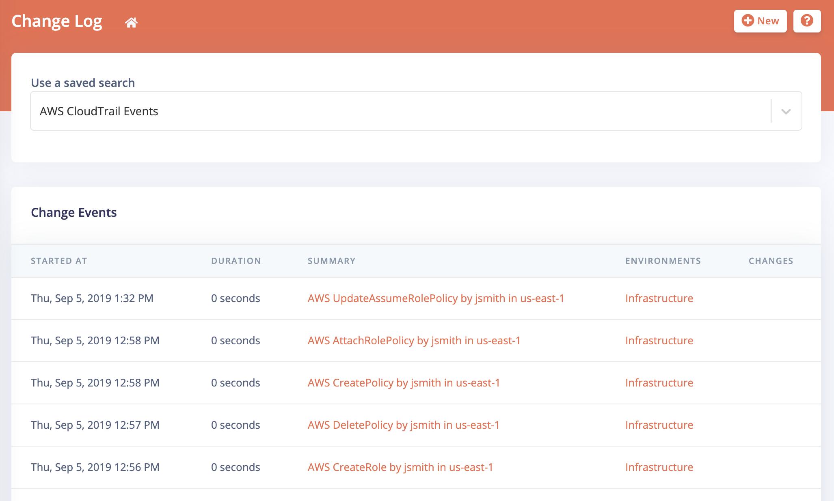Click Infrastructure environment for the AttachRolePolicy row
The height and width of the screenshot is (501, 834).
click(x=659, y=341)
